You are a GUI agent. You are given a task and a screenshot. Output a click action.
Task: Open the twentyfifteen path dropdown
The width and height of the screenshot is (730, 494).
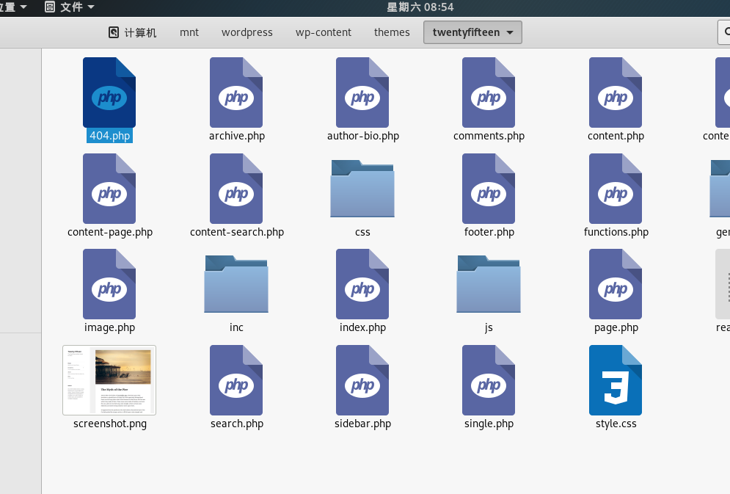click(472, 32)
